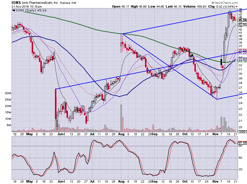The height and width of the screenshot is (184, 247).
Task: Click the candlestick icon beside the IONS (Daily) legend
Action: [x=14, y=10]
